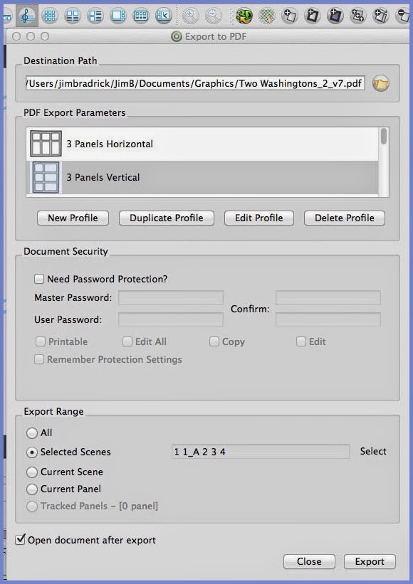Browse destination with the folder icon
This screenshot has height=584, width=413.
point(380,83)
